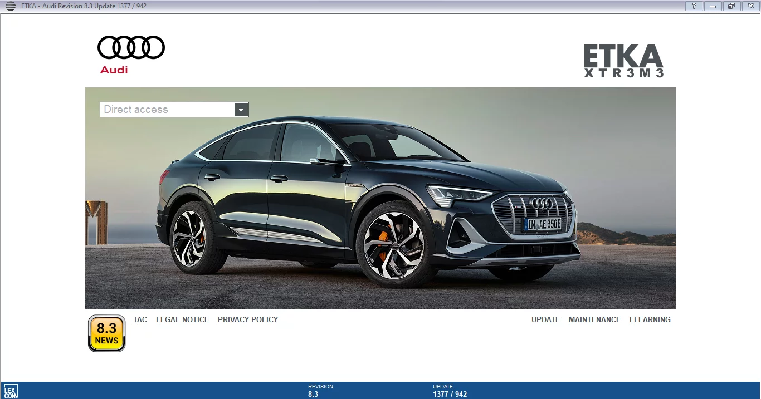Open the Legal Notice link
This screenshot has width=761, height=399.
pyautogui.click(x=182, y=319)
